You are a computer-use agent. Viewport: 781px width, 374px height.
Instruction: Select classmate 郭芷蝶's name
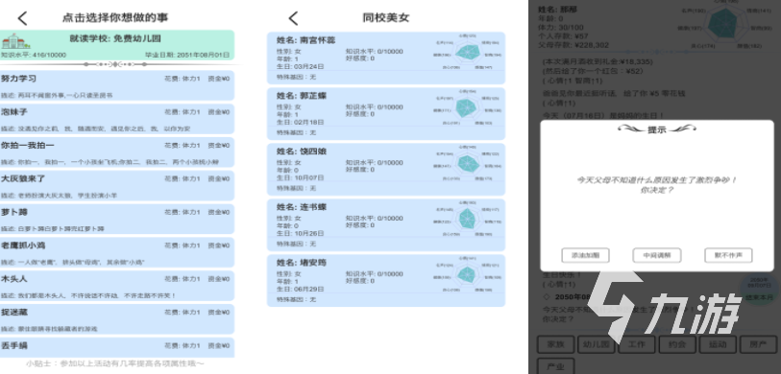[x=302, y=96]
